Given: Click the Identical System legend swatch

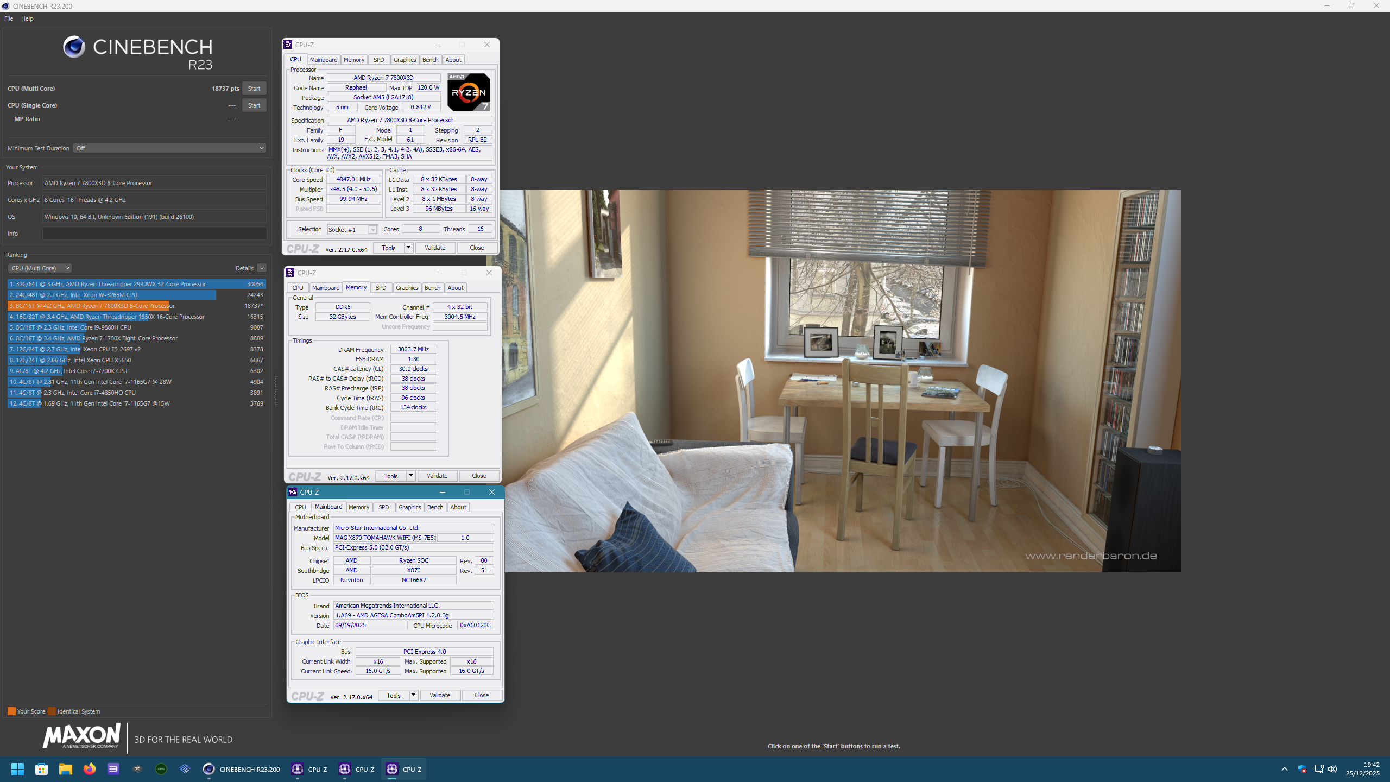Looking at the screenshot, I should tap(52, 711).
